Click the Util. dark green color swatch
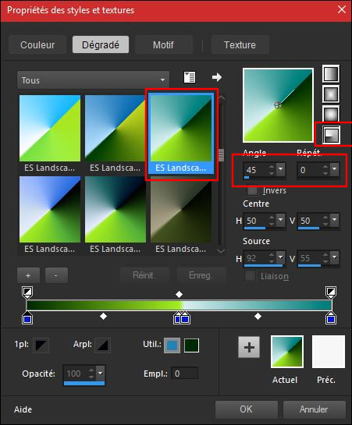The width and height of the screenshot is (352, 425). click(191, 345)
